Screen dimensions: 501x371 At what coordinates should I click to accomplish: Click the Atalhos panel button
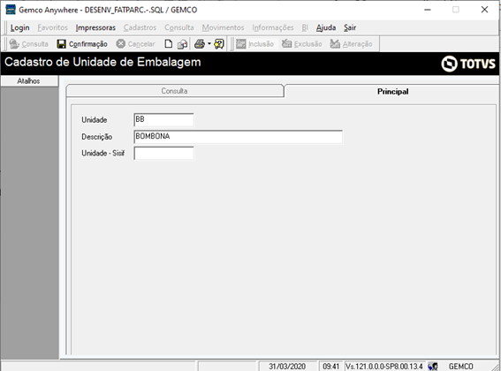click(x=29, y=81)
